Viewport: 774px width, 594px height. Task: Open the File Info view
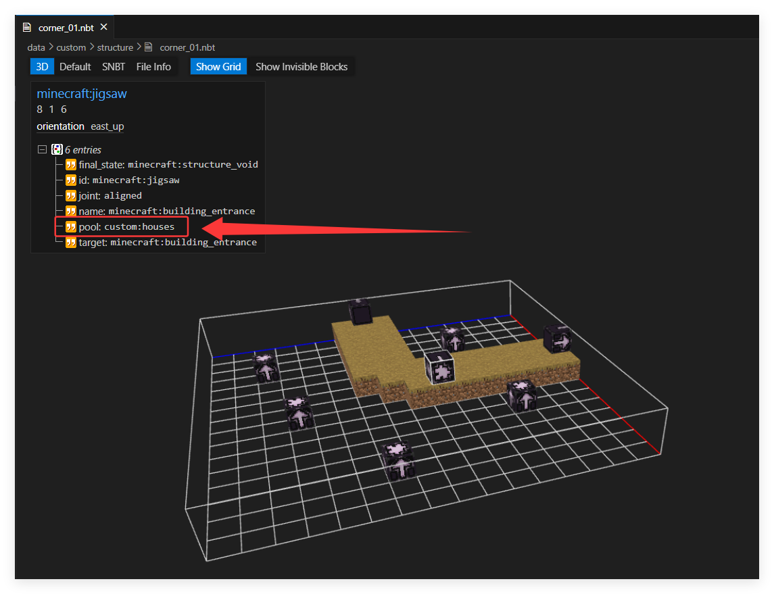pos(153,67)
